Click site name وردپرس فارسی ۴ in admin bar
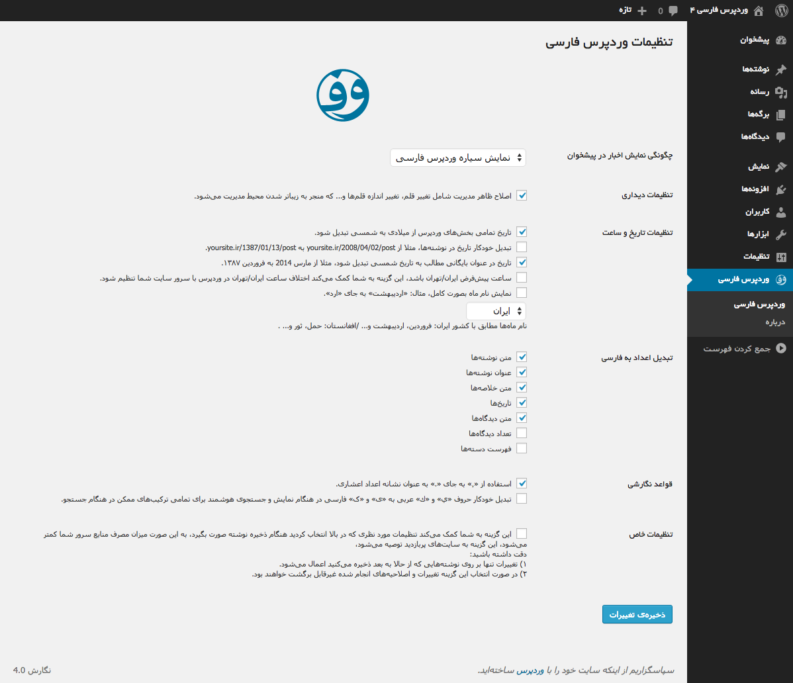Image resolution: width=793 pixels, height=683 pixels. (x=719, y=11)
